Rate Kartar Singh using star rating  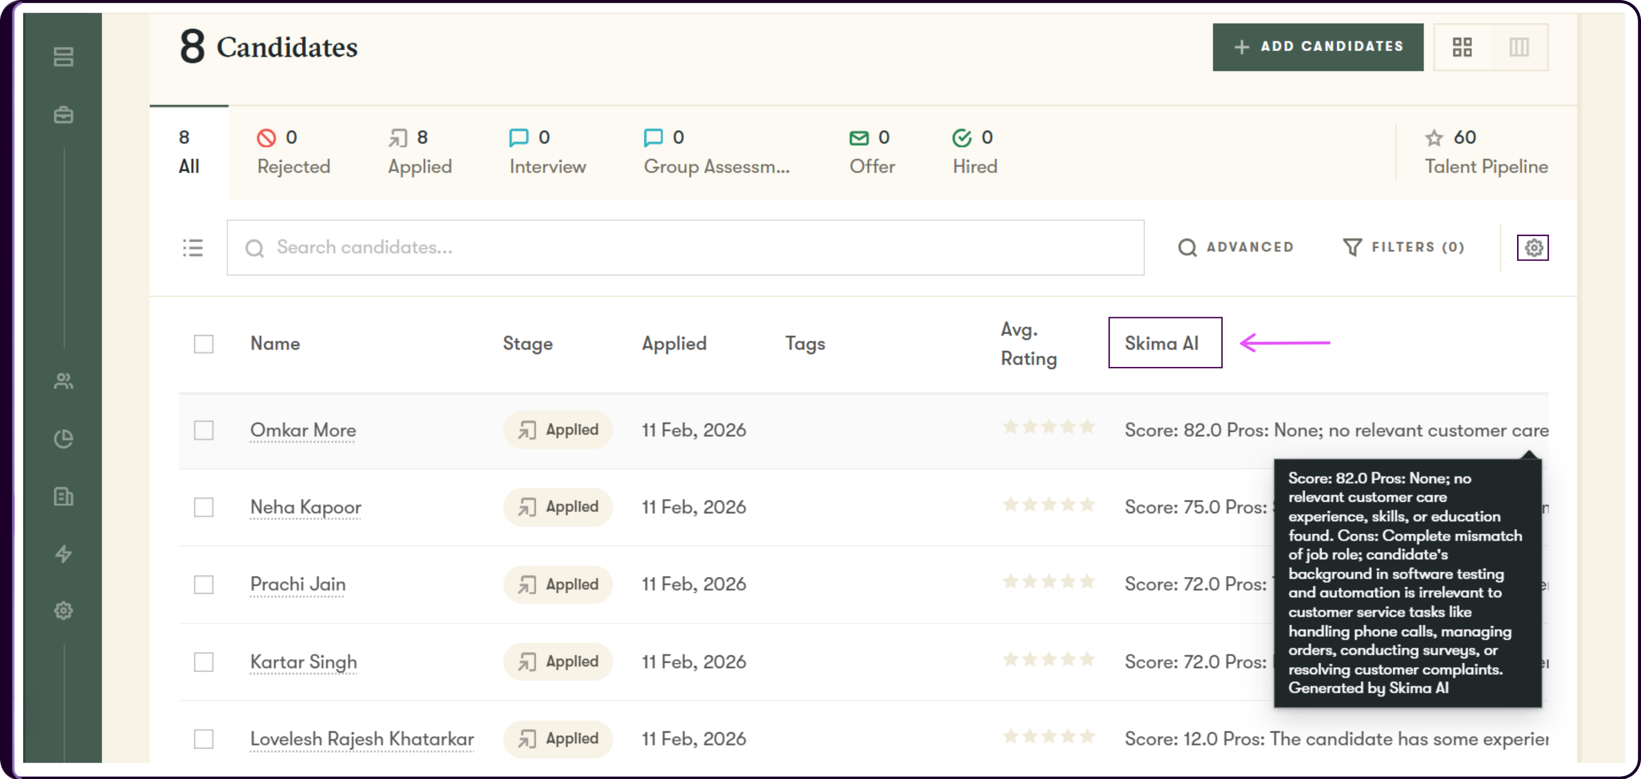[x=1048, y=659]
